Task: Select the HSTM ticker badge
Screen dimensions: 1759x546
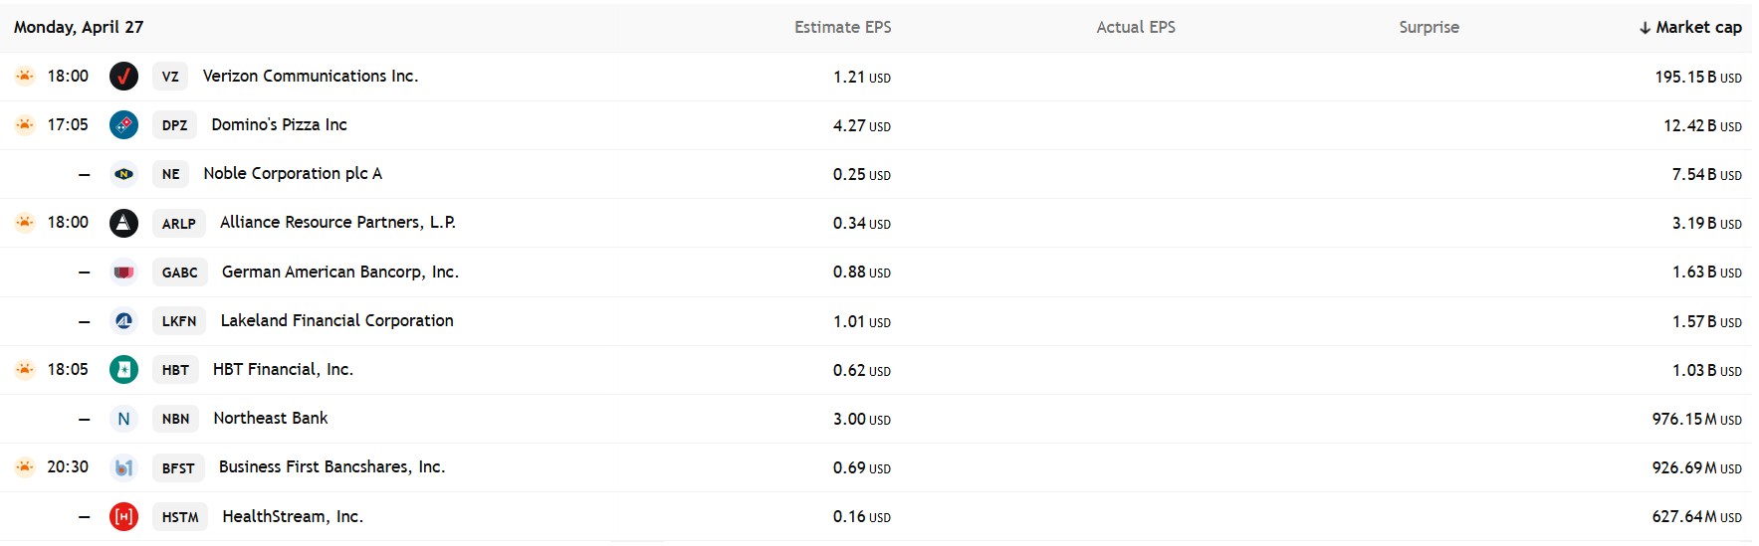Action: tap(180, 517)
